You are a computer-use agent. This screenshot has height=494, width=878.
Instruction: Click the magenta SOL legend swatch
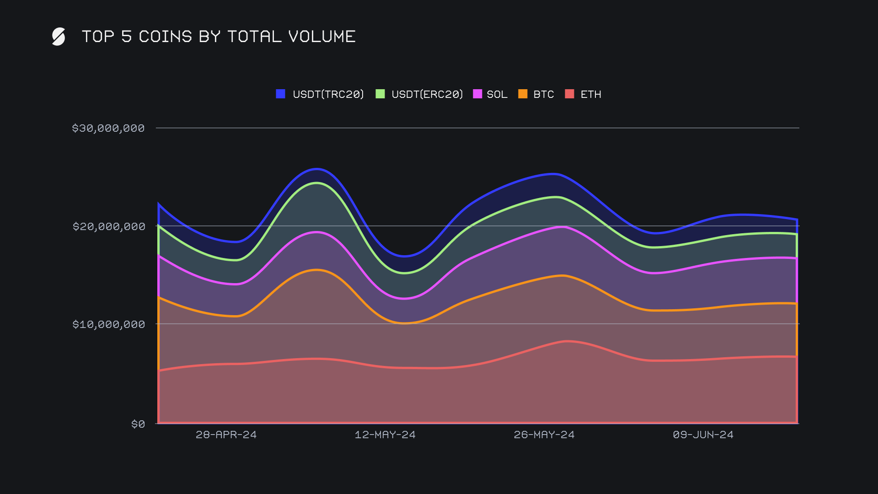click(477, 94)
